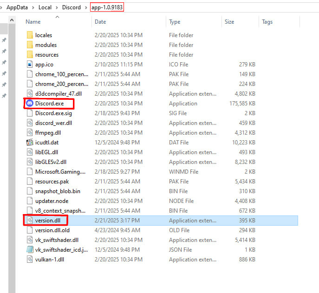Go to AppData in the breadcrumb

17,7
